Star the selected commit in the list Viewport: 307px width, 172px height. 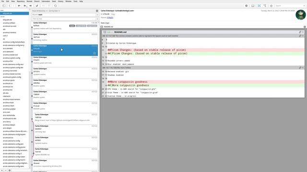click(x=94, y=53)
